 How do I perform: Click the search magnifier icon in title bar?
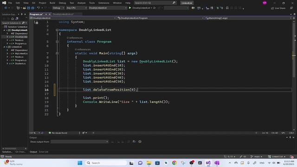click(x=174, y=3)
